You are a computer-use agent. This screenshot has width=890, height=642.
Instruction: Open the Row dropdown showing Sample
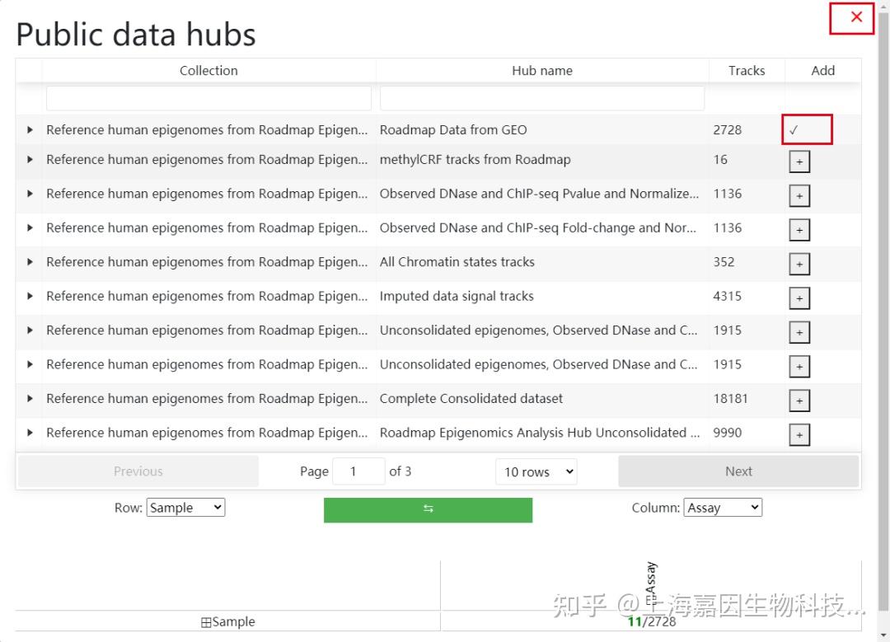tap(185, 507)
